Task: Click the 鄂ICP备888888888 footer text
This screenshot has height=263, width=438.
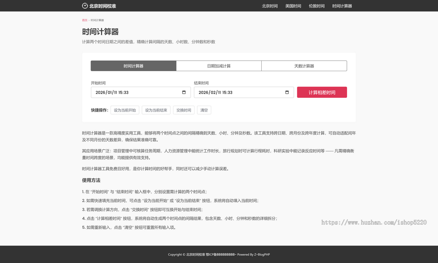Action: coord(221,255)
